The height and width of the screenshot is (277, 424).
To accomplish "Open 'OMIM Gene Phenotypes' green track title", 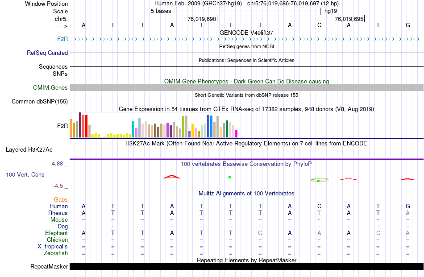I will coord(246,81).
